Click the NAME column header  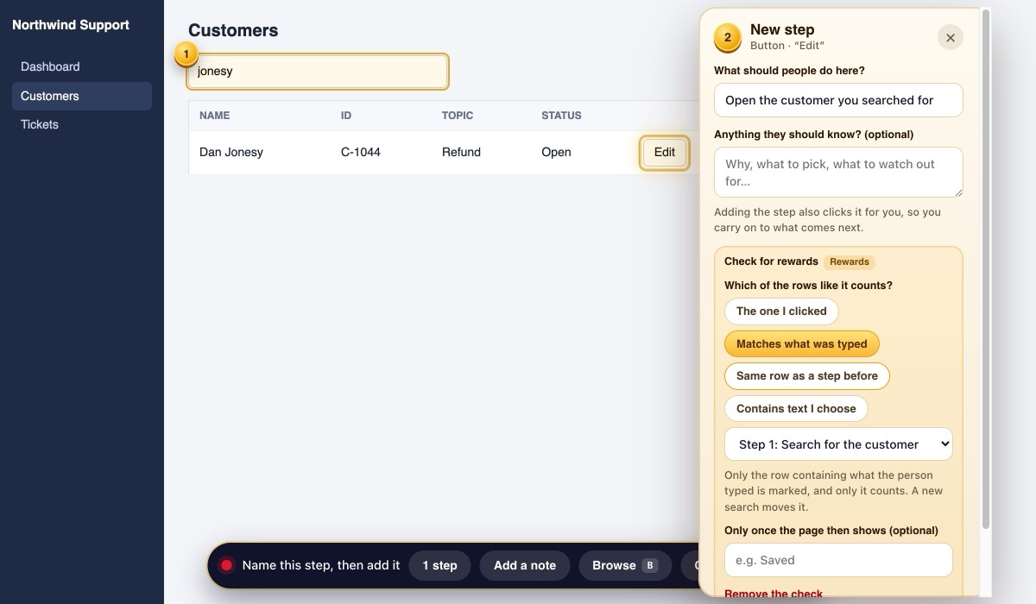pos(215,116)
